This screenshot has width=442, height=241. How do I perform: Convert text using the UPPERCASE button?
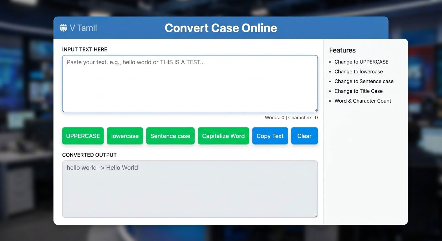point(83,136)
